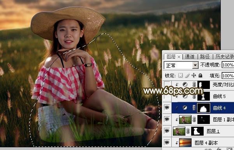Hide the 图层 1 layer eye
Viewport: 234px width, 150px height.
point(167,131)
